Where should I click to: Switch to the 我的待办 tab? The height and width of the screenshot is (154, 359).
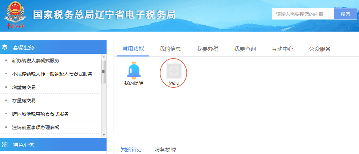pos(131,150)
